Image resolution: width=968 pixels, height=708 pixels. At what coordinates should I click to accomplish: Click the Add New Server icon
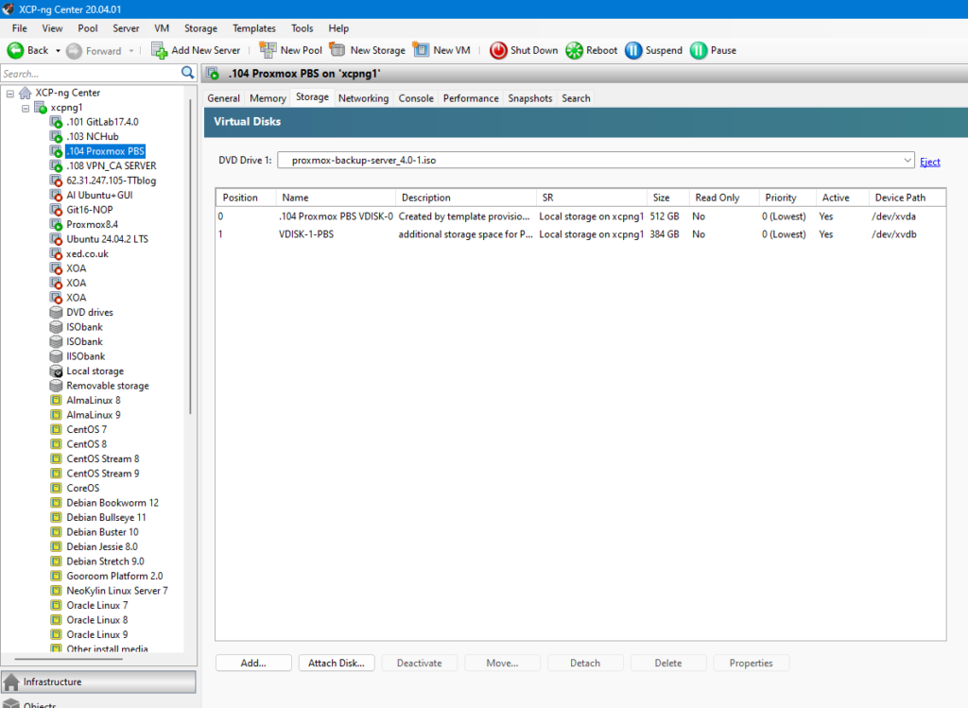(x=159, y=50)
